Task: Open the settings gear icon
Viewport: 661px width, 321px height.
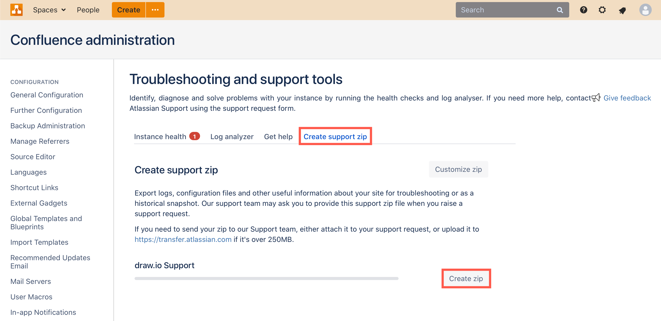Action: (602, 10)
